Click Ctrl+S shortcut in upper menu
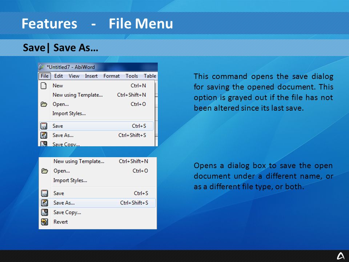This screenshot has height=262, width=349. [139, 126]
